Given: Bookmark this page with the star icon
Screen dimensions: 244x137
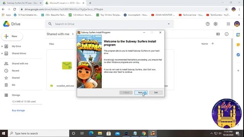Looking at the screenshot, I should (x=226, y=9).
